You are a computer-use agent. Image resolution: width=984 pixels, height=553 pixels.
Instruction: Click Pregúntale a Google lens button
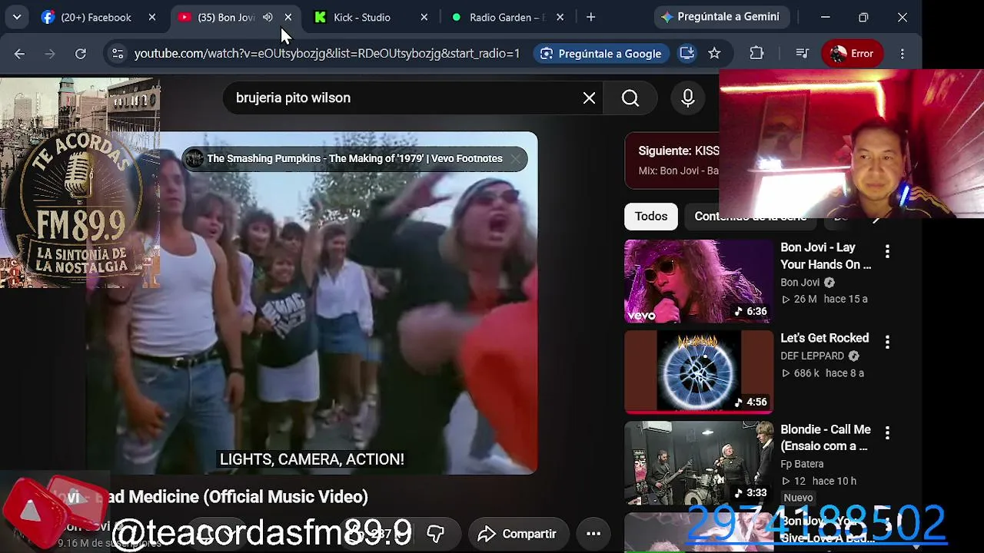(x=601, y=54)
